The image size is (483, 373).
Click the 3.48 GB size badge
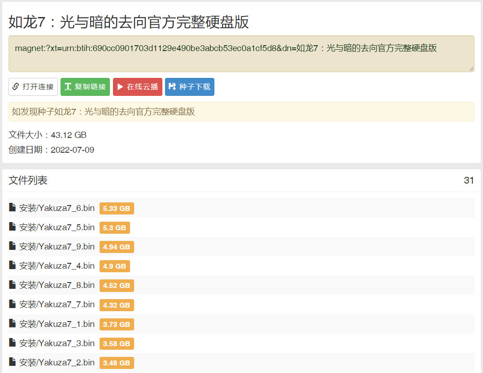click(117, 363)
